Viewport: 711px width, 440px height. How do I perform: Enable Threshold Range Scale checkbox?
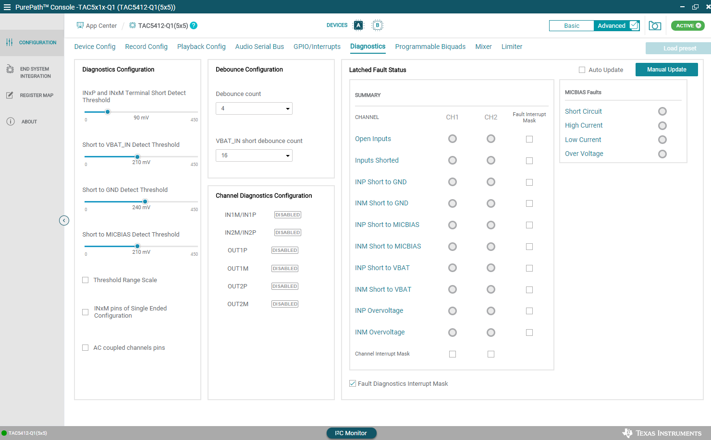(x=86, y=280)
